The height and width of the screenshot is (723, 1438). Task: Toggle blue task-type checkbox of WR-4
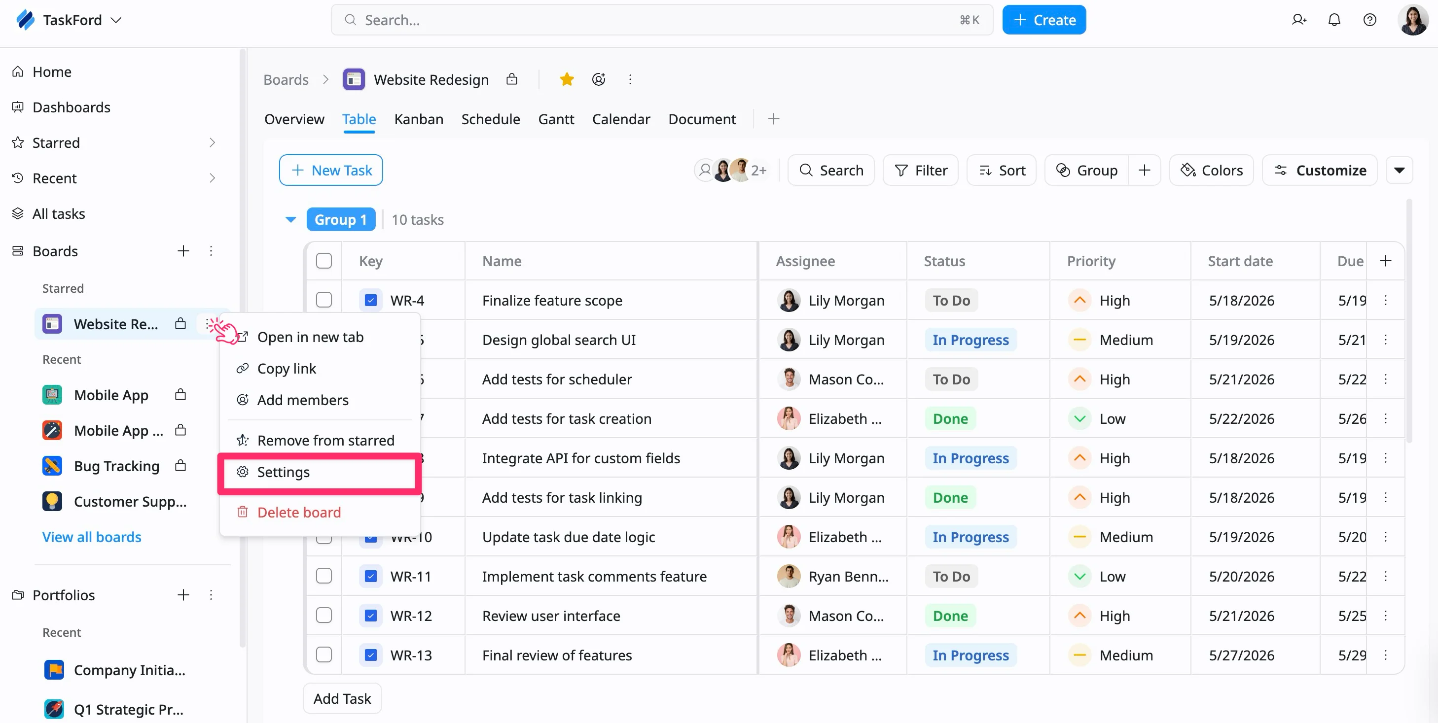(371, 300)
